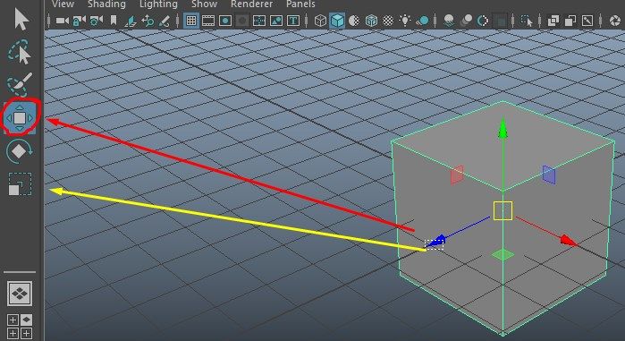The height and width of the screenshot is (341, 625).
Task: Activate the Lasso select tool
Action: pos(19,51)
